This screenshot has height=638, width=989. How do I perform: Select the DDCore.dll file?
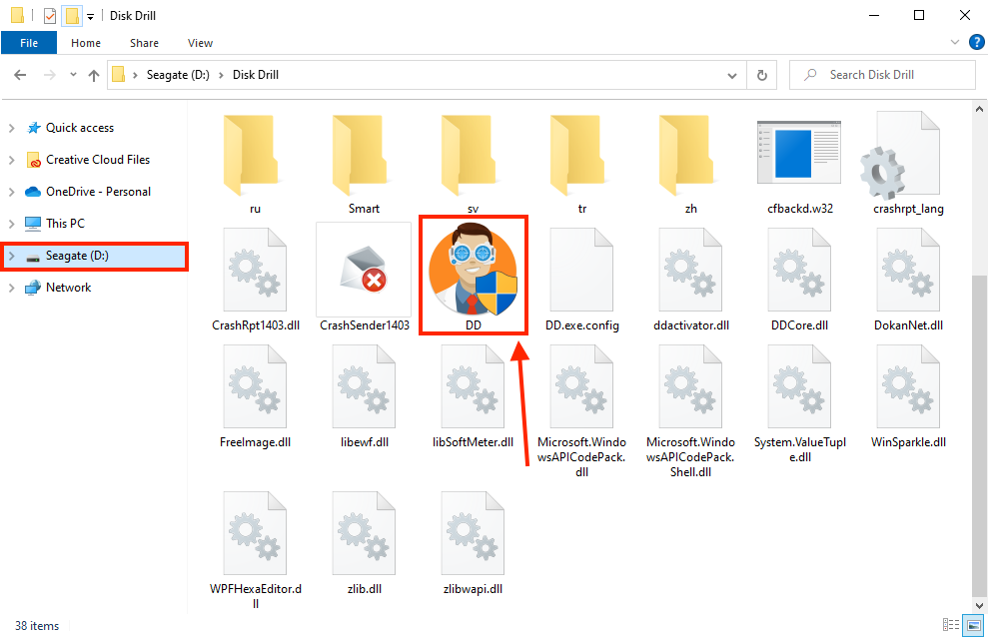799,280
